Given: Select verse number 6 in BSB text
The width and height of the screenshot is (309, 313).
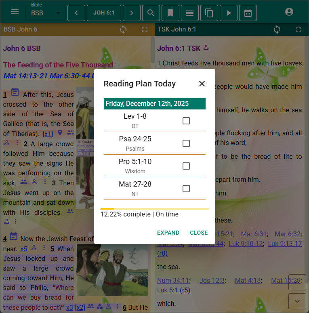Looking at the screenshot, I should tap(124, 308).
